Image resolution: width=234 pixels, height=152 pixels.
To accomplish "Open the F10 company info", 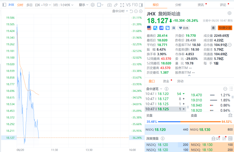I will (x=135, y=5).
